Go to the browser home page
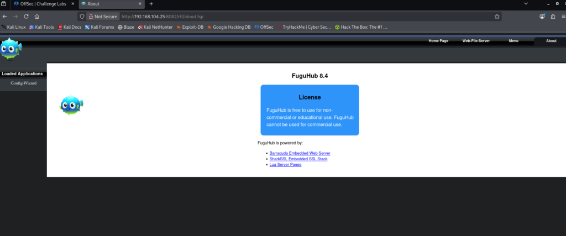Image resolution: width=566 pixels, height=236 pixels. click(x=36, y=17)
